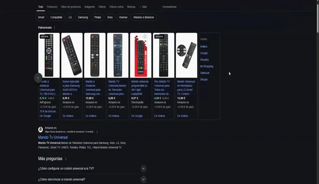Open the three-dot menu next to Más preguntas
Viewport: 319px width, 184px height.
coord(66,159)
